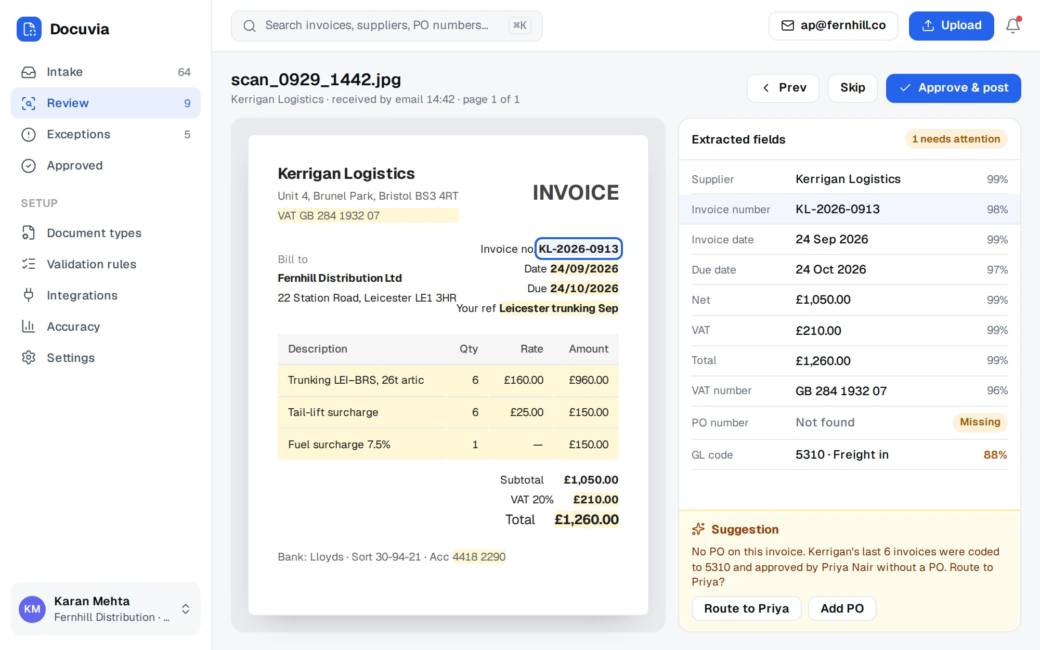This screenshot has height=650, width=1040.
Task: Select the VAT field £210.00
Action: click(x=849, y=330)
